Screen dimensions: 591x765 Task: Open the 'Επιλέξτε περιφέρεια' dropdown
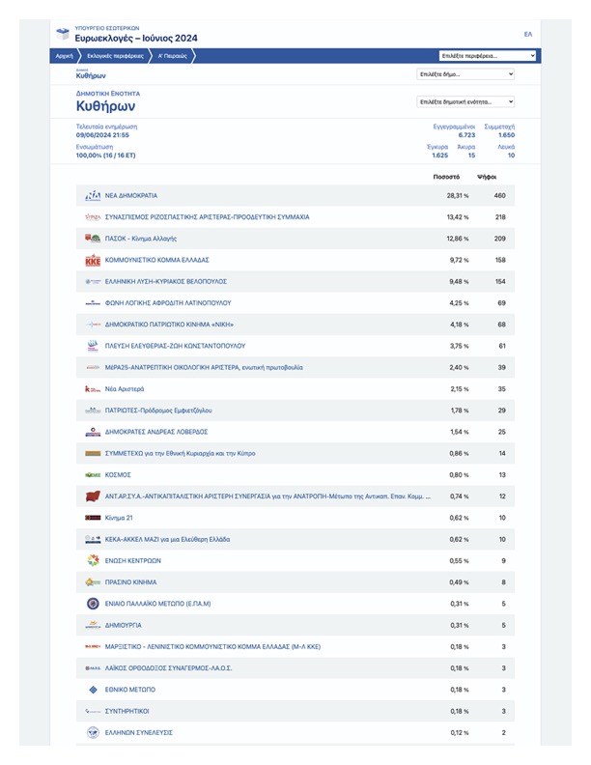point(487,56)
